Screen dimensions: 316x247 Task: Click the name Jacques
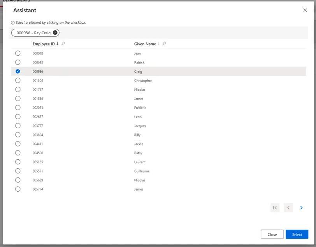coord(140,126)
